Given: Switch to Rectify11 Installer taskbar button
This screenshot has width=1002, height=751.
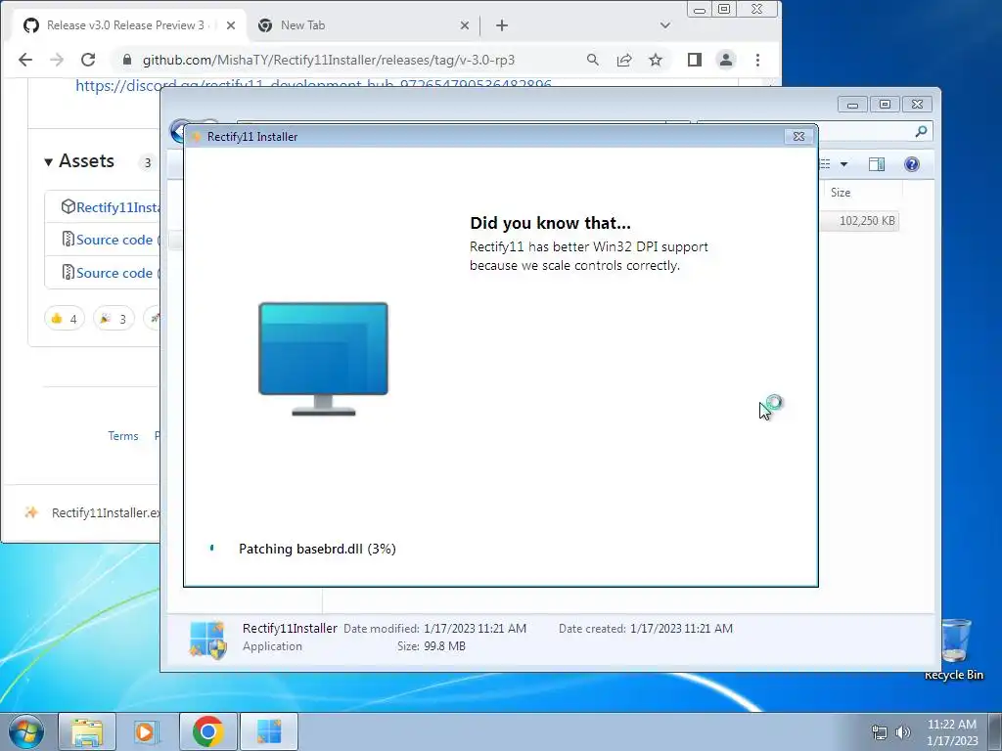Looking at the screenshot, I should pyautogui.click(x=269, y=731).
